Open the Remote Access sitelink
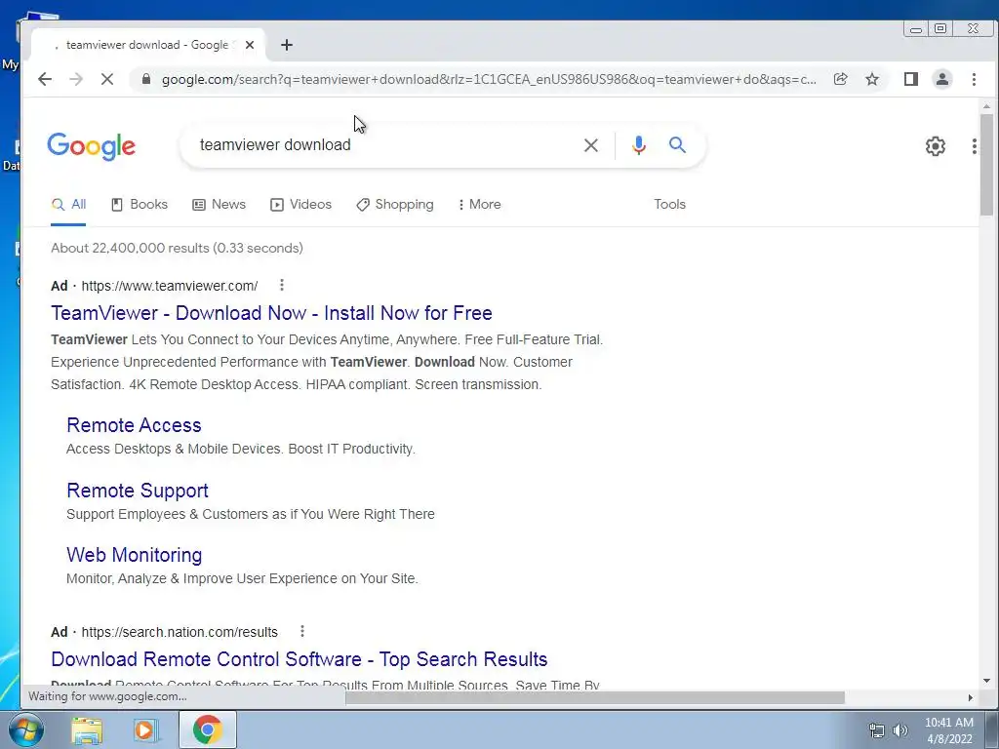 pyautogui.click(x=134, y=425)
